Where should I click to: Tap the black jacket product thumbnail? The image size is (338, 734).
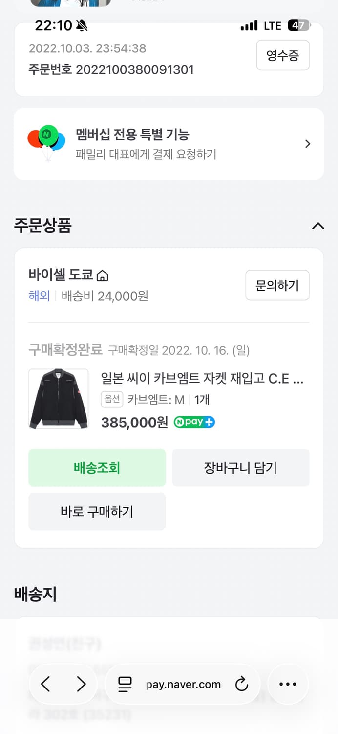[58, 399]
